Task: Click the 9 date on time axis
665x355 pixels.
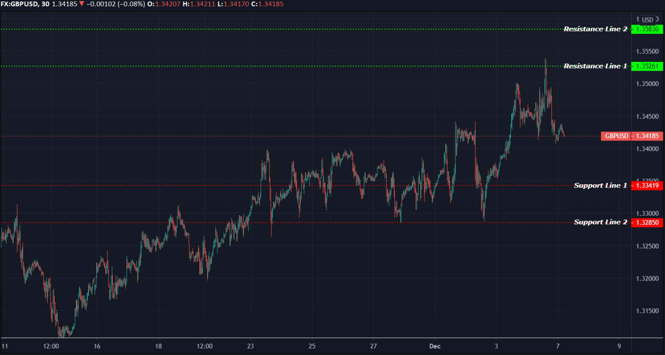Action: 619,346
